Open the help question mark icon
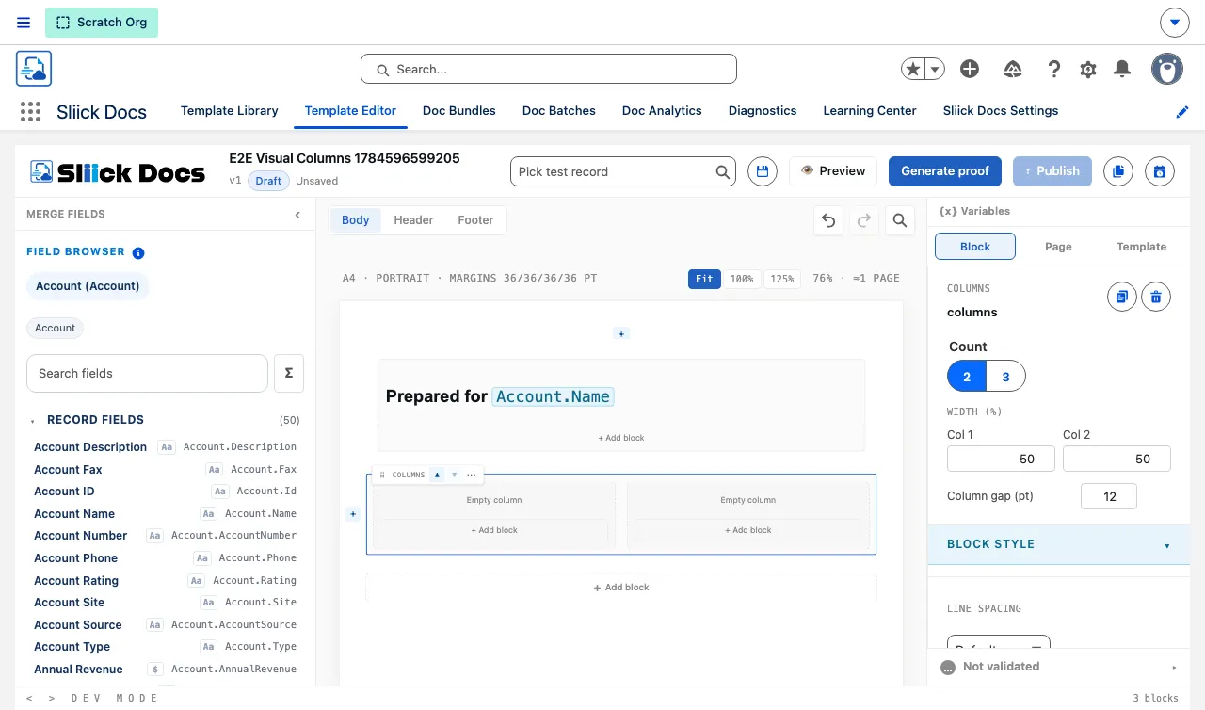The image size is (1205, 710). click(x=1054, y=69)
